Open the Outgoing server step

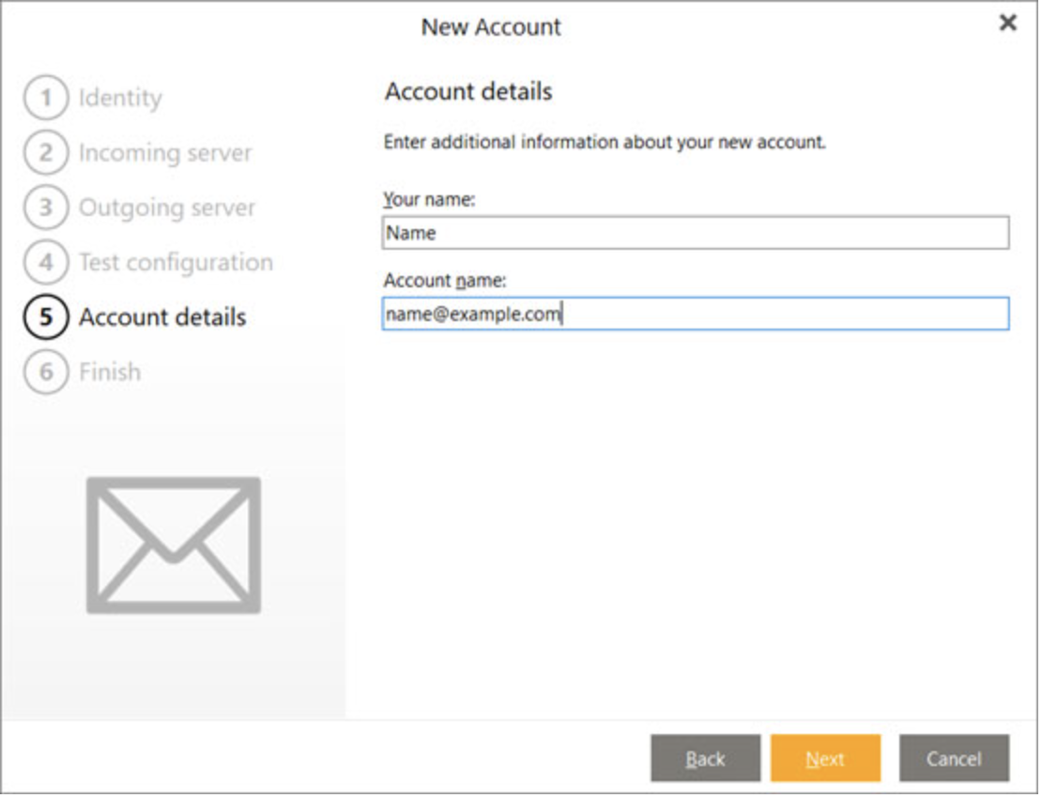click(167, 207)
